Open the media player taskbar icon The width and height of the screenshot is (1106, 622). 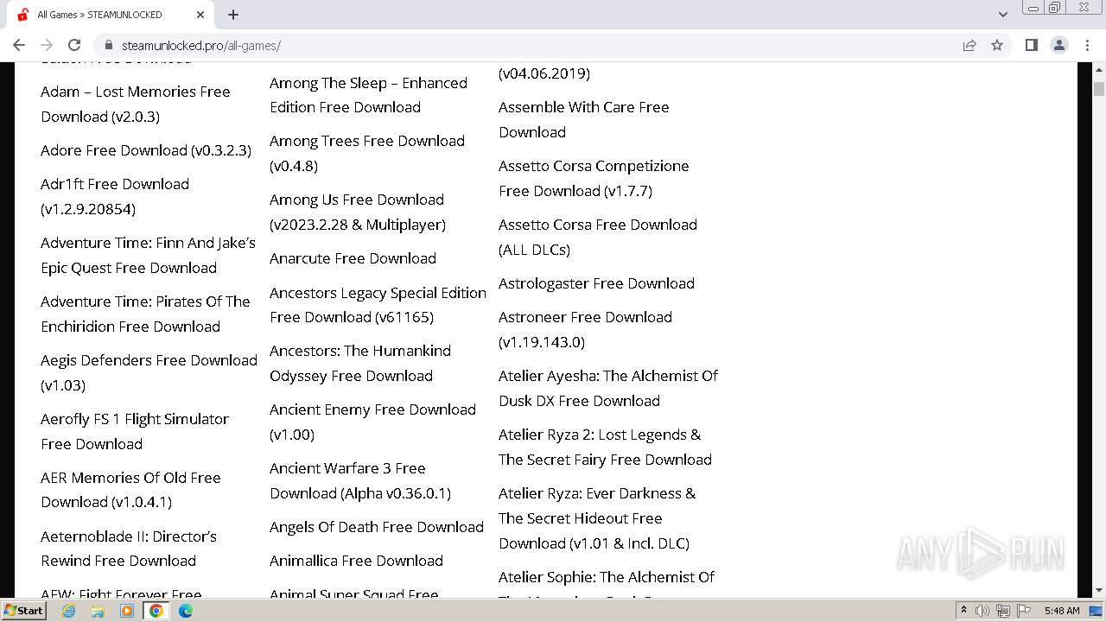click(127, 611)
